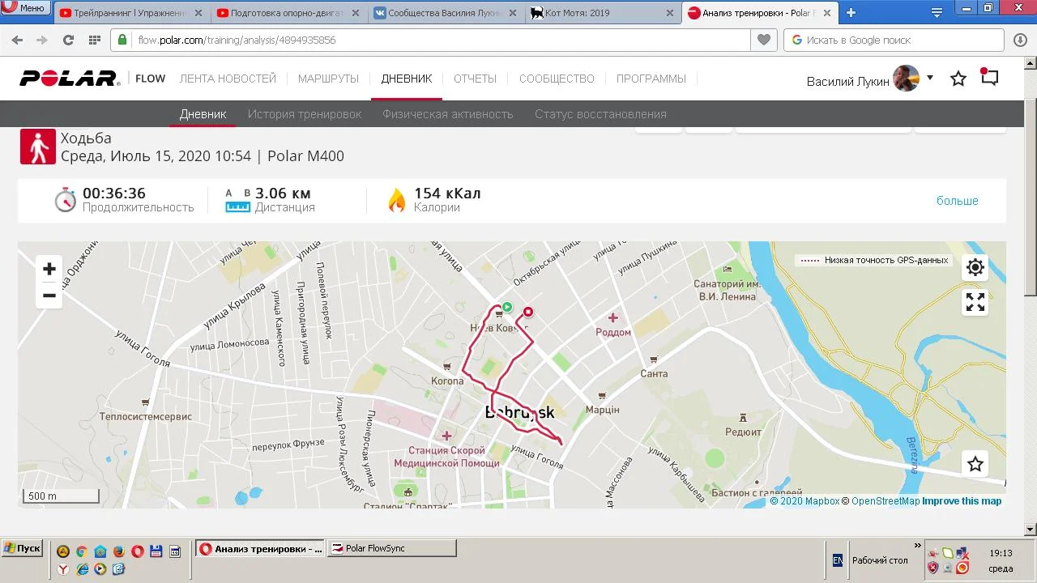Click the distance ruler icon
Image resolution: width=1037 pixels, height=583 pixels.
coord(238,201)
